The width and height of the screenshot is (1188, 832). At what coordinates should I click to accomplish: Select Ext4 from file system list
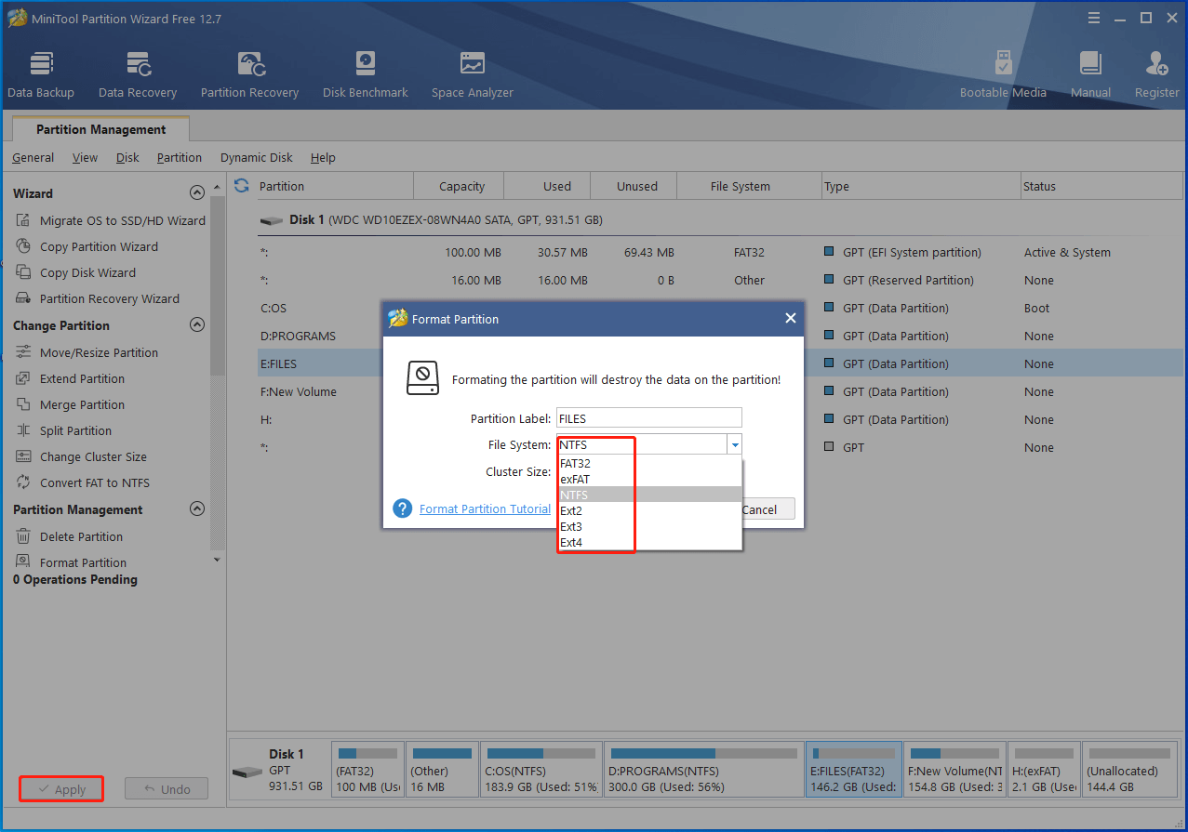[x=649, y=542]
